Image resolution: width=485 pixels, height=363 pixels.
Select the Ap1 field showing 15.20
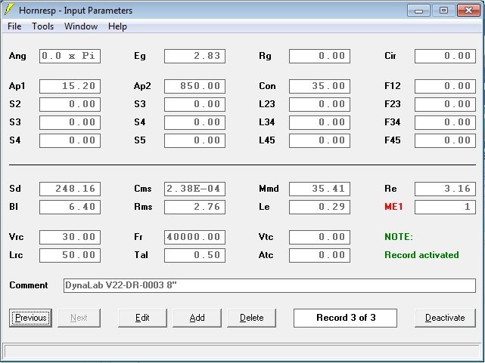coord(70,86)
